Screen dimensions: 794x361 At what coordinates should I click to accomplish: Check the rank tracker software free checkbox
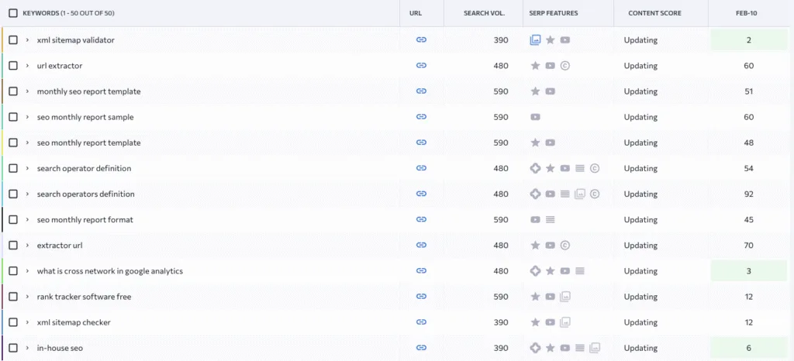pyautogui.click(x=13, y=297)
